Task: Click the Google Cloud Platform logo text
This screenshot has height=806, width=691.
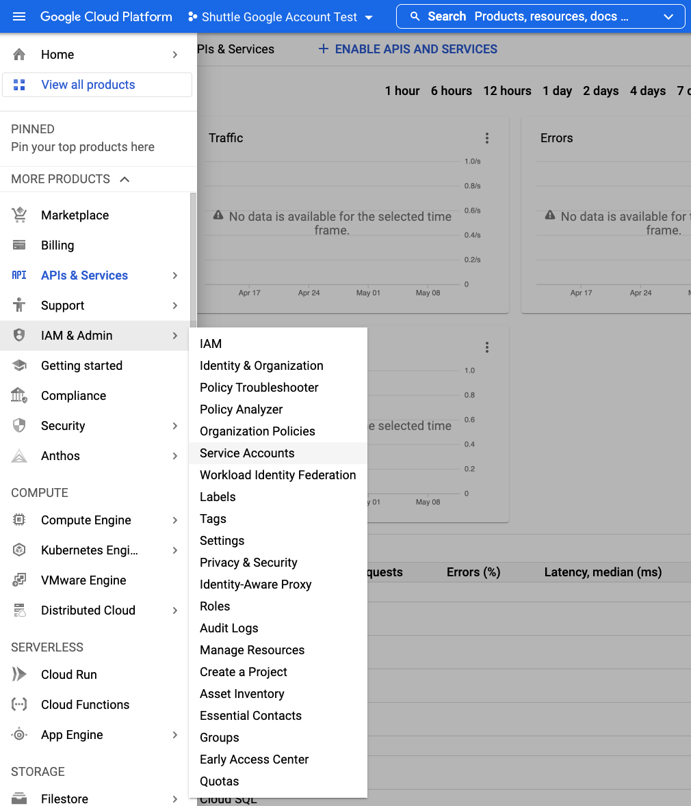Action: pos(106,16)
